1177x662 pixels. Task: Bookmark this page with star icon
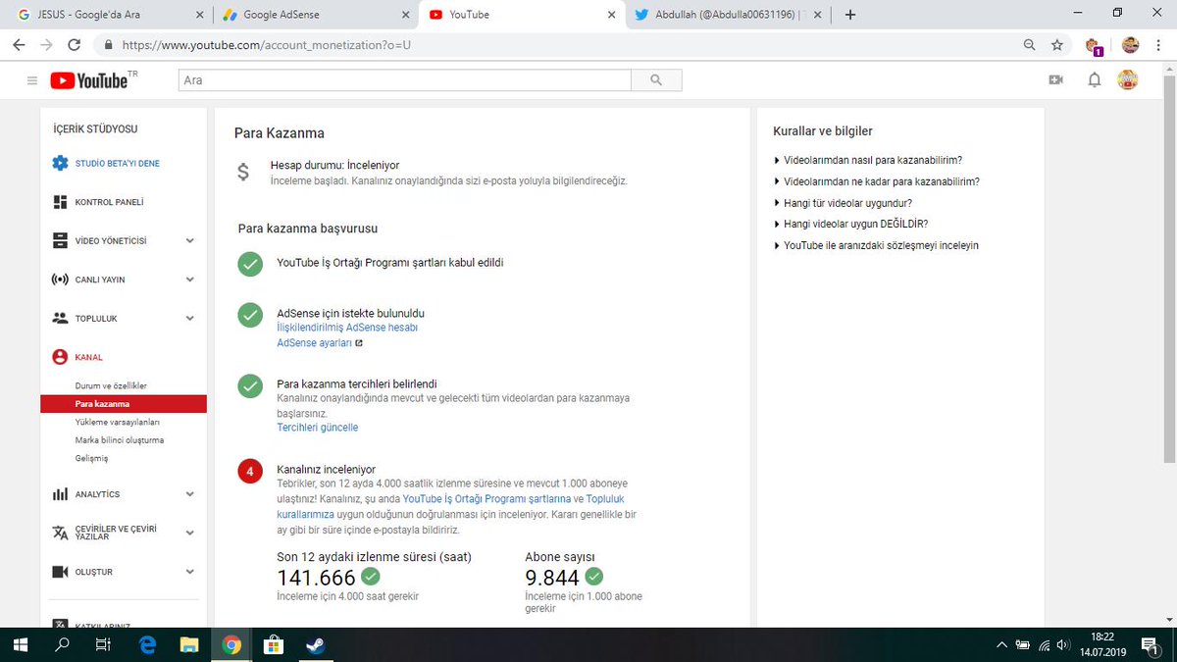pyautogui.click(x=1056, y=45)
